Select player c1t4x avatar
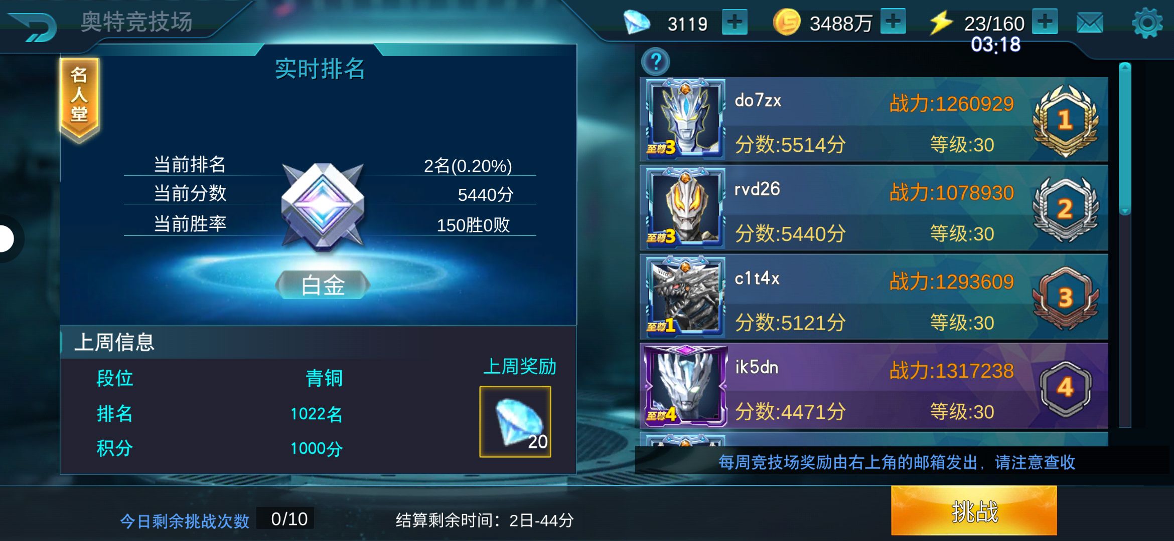Viewport: 1174px width, 541px height. pos(685,297)
